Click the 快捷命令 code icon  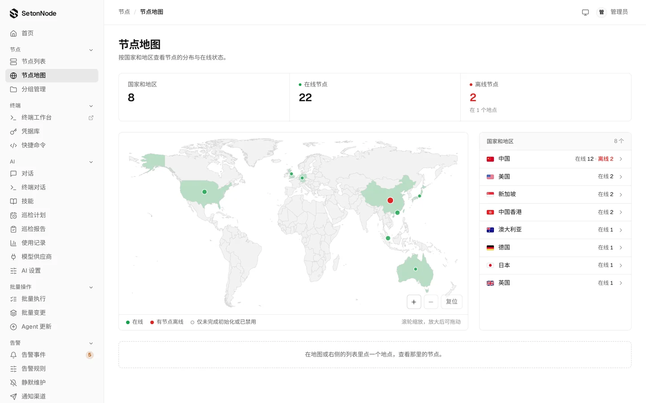click(13, 146)
